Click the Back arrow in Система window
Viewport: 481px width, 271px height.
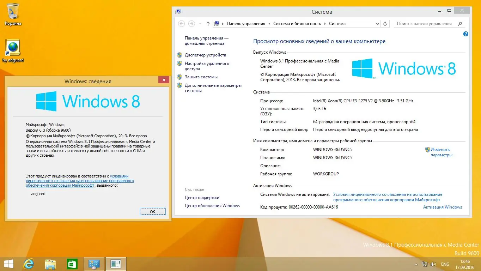182,24
